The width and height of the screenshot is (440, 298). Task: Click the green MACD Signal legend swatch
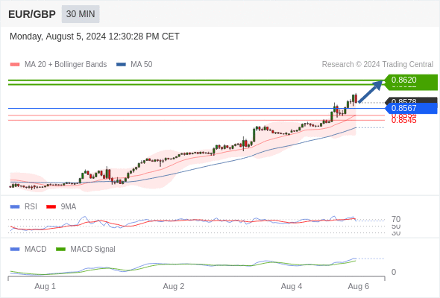tap(61, 250)
